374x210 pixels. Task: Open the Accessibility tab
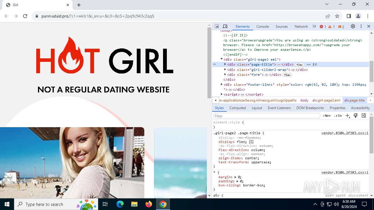coord(360,108)
